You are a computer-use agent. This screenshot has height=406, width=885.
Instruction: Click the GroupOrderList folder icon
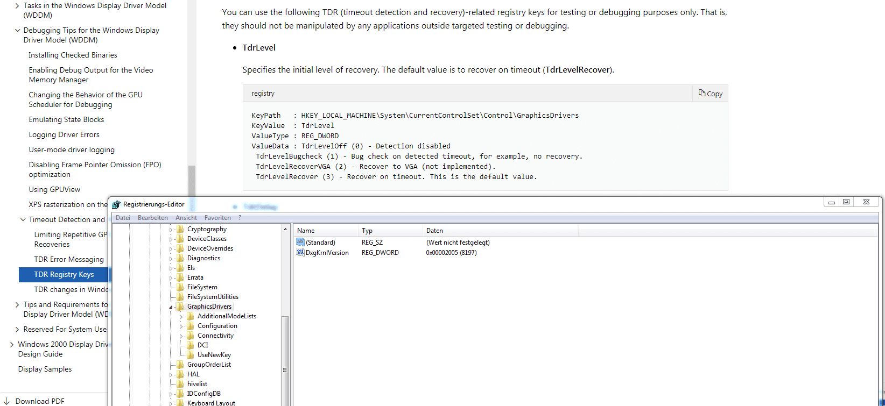click(180, 365)
